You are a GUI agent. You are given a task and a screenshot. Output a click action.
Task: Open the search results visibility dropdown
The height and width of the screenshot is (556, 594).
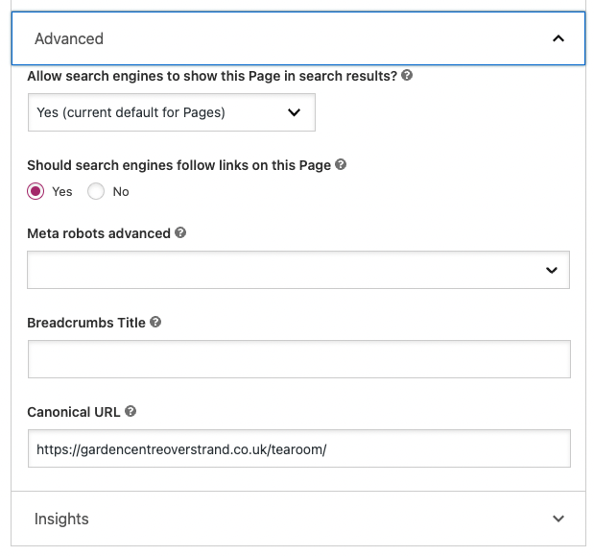click(x=171, y=112)
